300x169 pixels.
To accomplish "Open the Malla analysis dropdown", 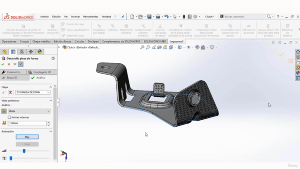I will [x=29, y=111].
